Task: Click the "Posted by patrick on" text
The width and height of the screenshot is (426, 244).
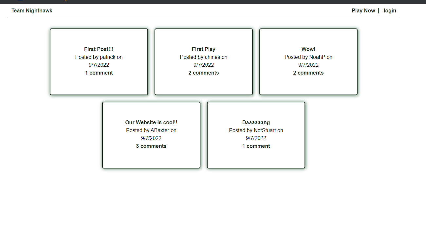Action: pos(99,57)
